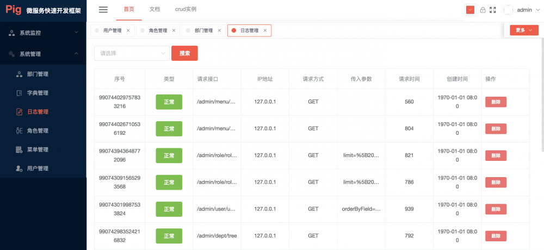Click the 用户管理 sidebar icon
544x250 pixels.
[19, 168]
